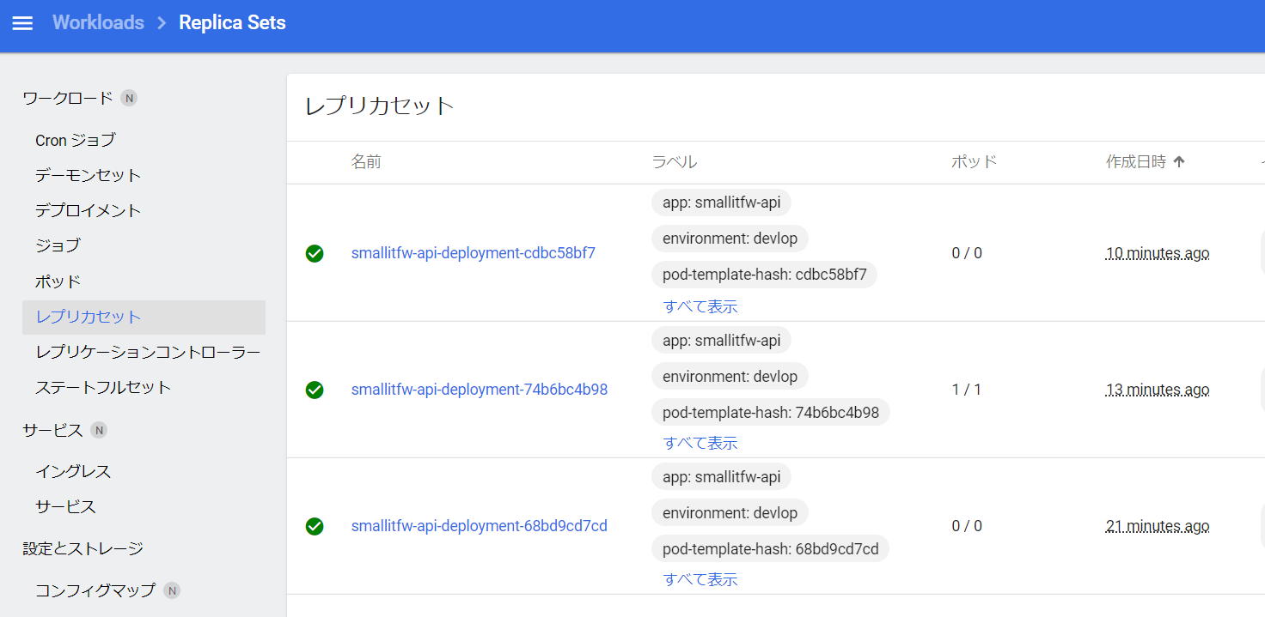Open smallitfw-api-deployment-cdbc58bf7 replica set

click(473, 253)
